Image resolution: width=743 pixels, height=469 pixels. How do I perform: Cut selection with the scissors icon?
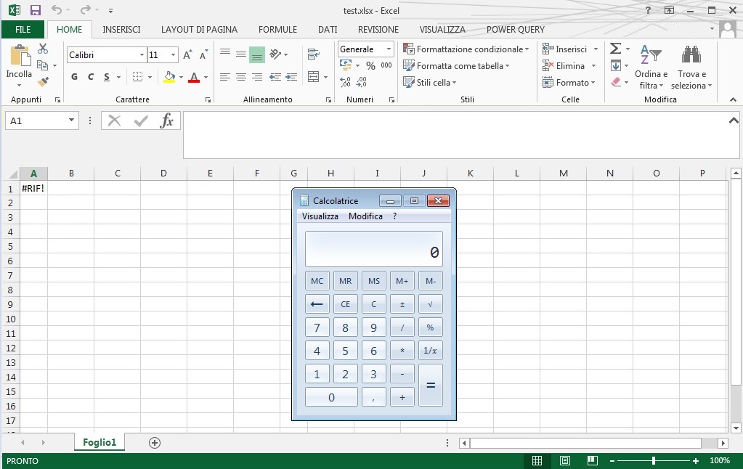pos(43,49)
